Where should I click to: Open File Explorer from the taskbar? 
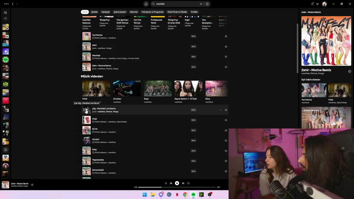(x=153, y=195)
